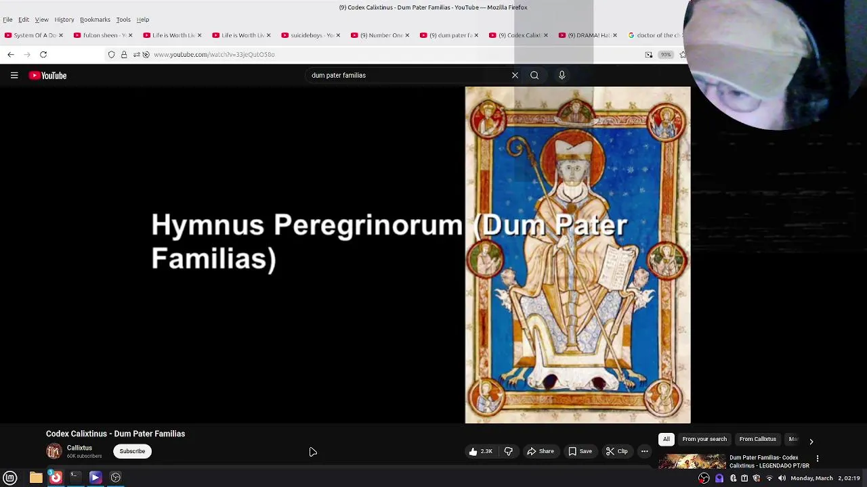
Task: Select the 'All' filter chip
Action: pyautogui.click(x=667, y=439)
